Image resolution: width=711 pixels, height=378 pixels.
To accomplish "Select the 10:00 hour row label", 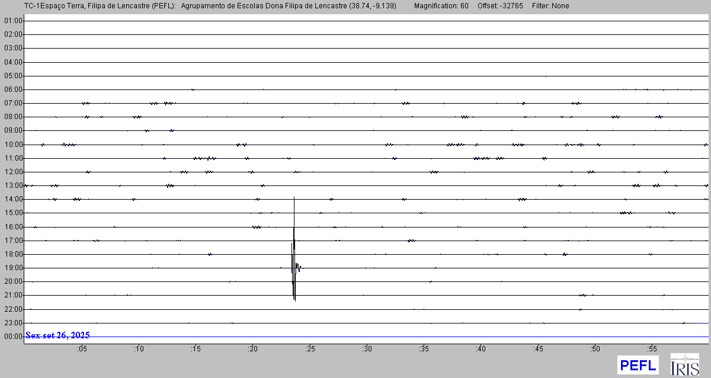I will coord(12,145).
